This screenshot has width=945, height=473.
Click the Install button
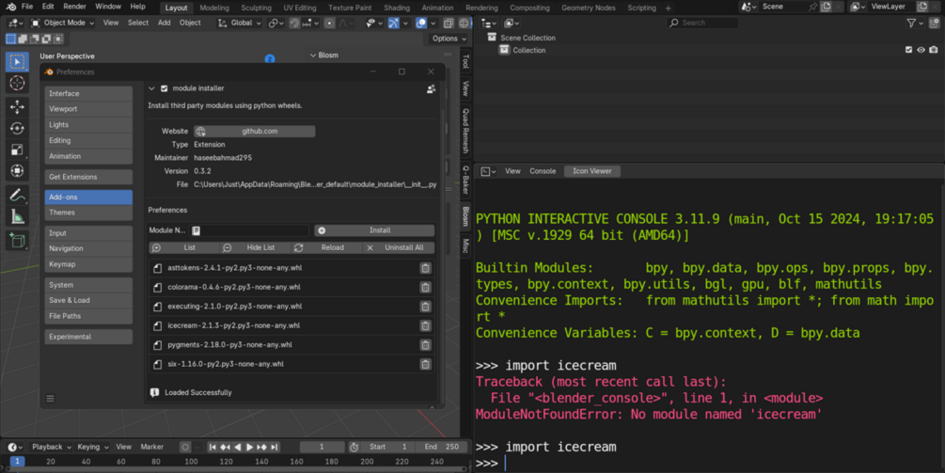coord(374,230)
